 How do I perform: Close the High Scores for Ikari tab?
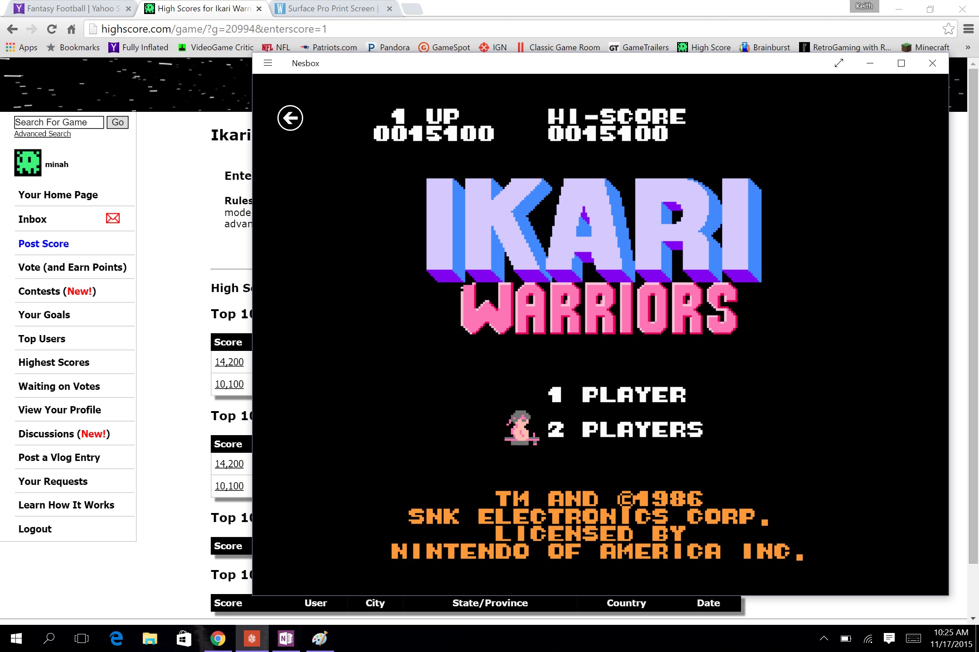[x=259, y=9]
